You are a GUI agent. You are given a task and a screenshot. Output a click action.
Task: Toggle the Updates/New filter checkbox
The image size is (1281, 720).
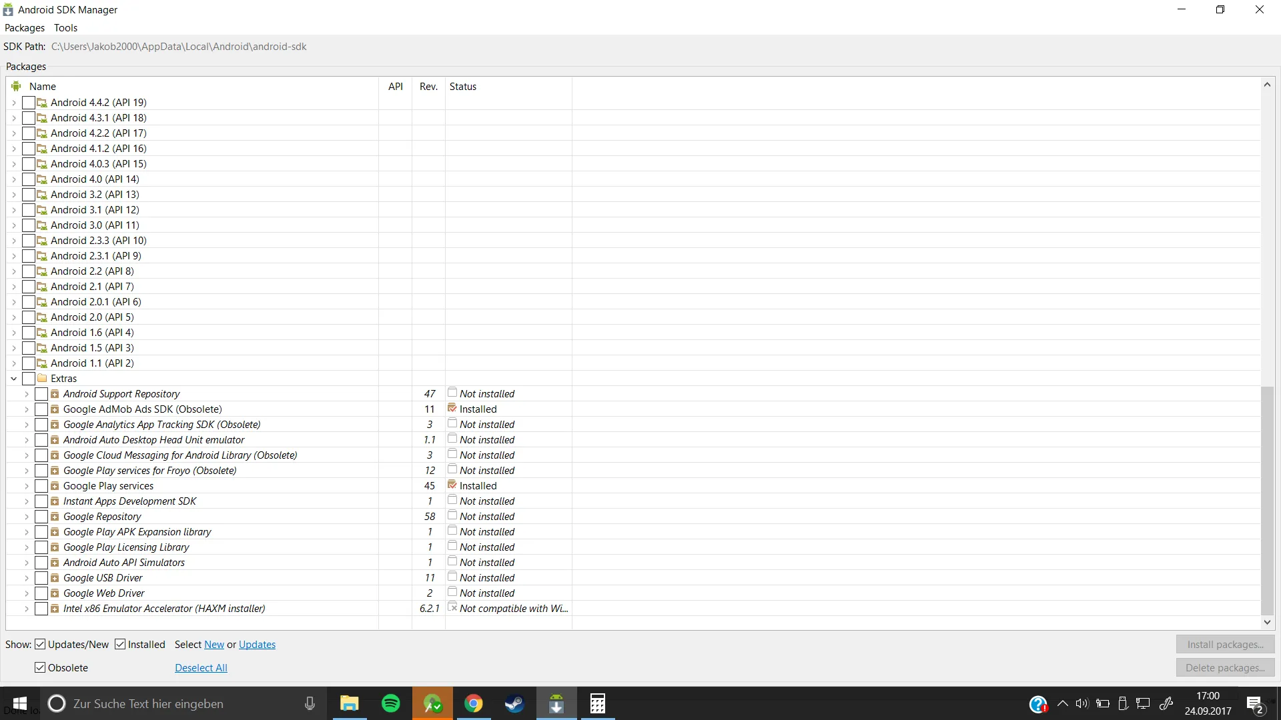(40, 644)
